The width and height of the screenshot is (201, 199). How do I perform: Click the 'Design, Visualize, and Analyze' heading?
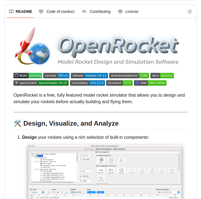(x=66, y=123)
